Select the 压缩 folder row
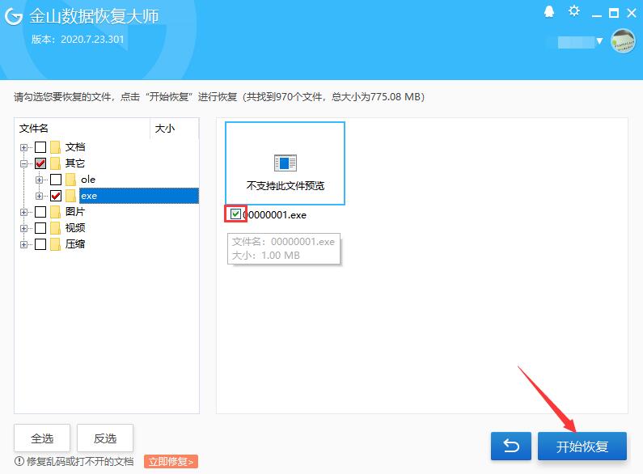 (75, 244)
